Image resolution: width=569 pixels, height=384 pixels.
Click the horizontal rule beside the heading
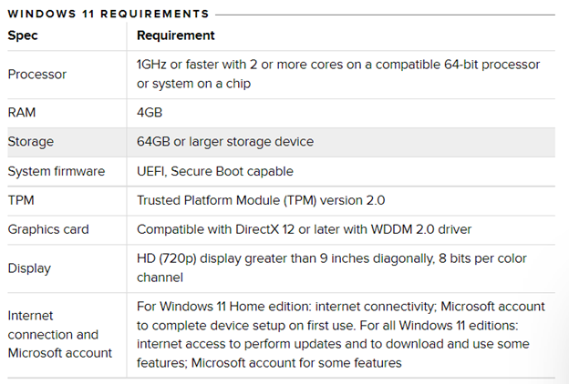point(385,15)
